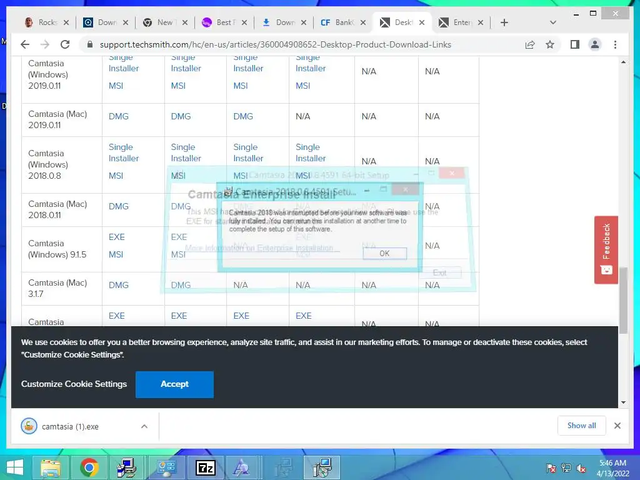Open the tab search chevron
640x480 pixels.
pyautogui.click(x=553, y=22)
